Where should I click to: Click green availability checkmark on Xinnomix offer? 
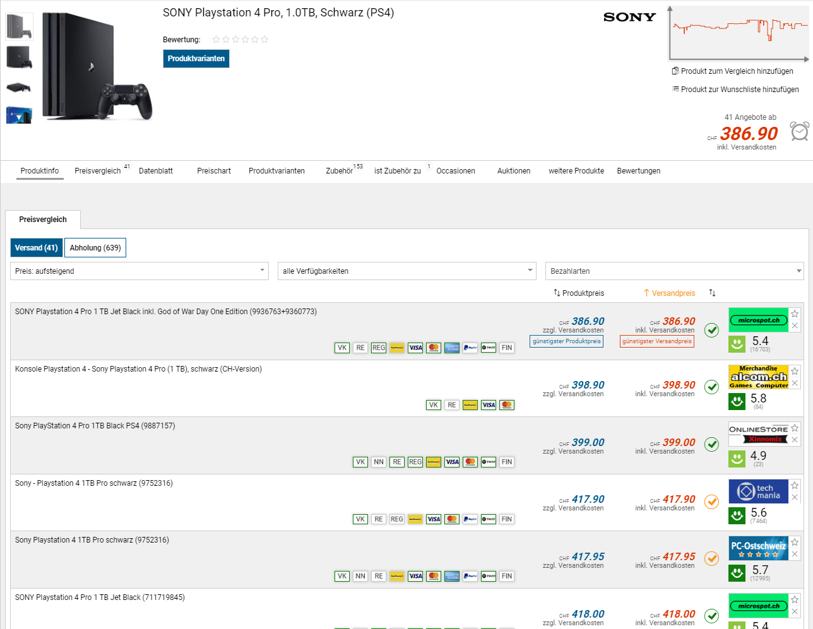(711, 444)
